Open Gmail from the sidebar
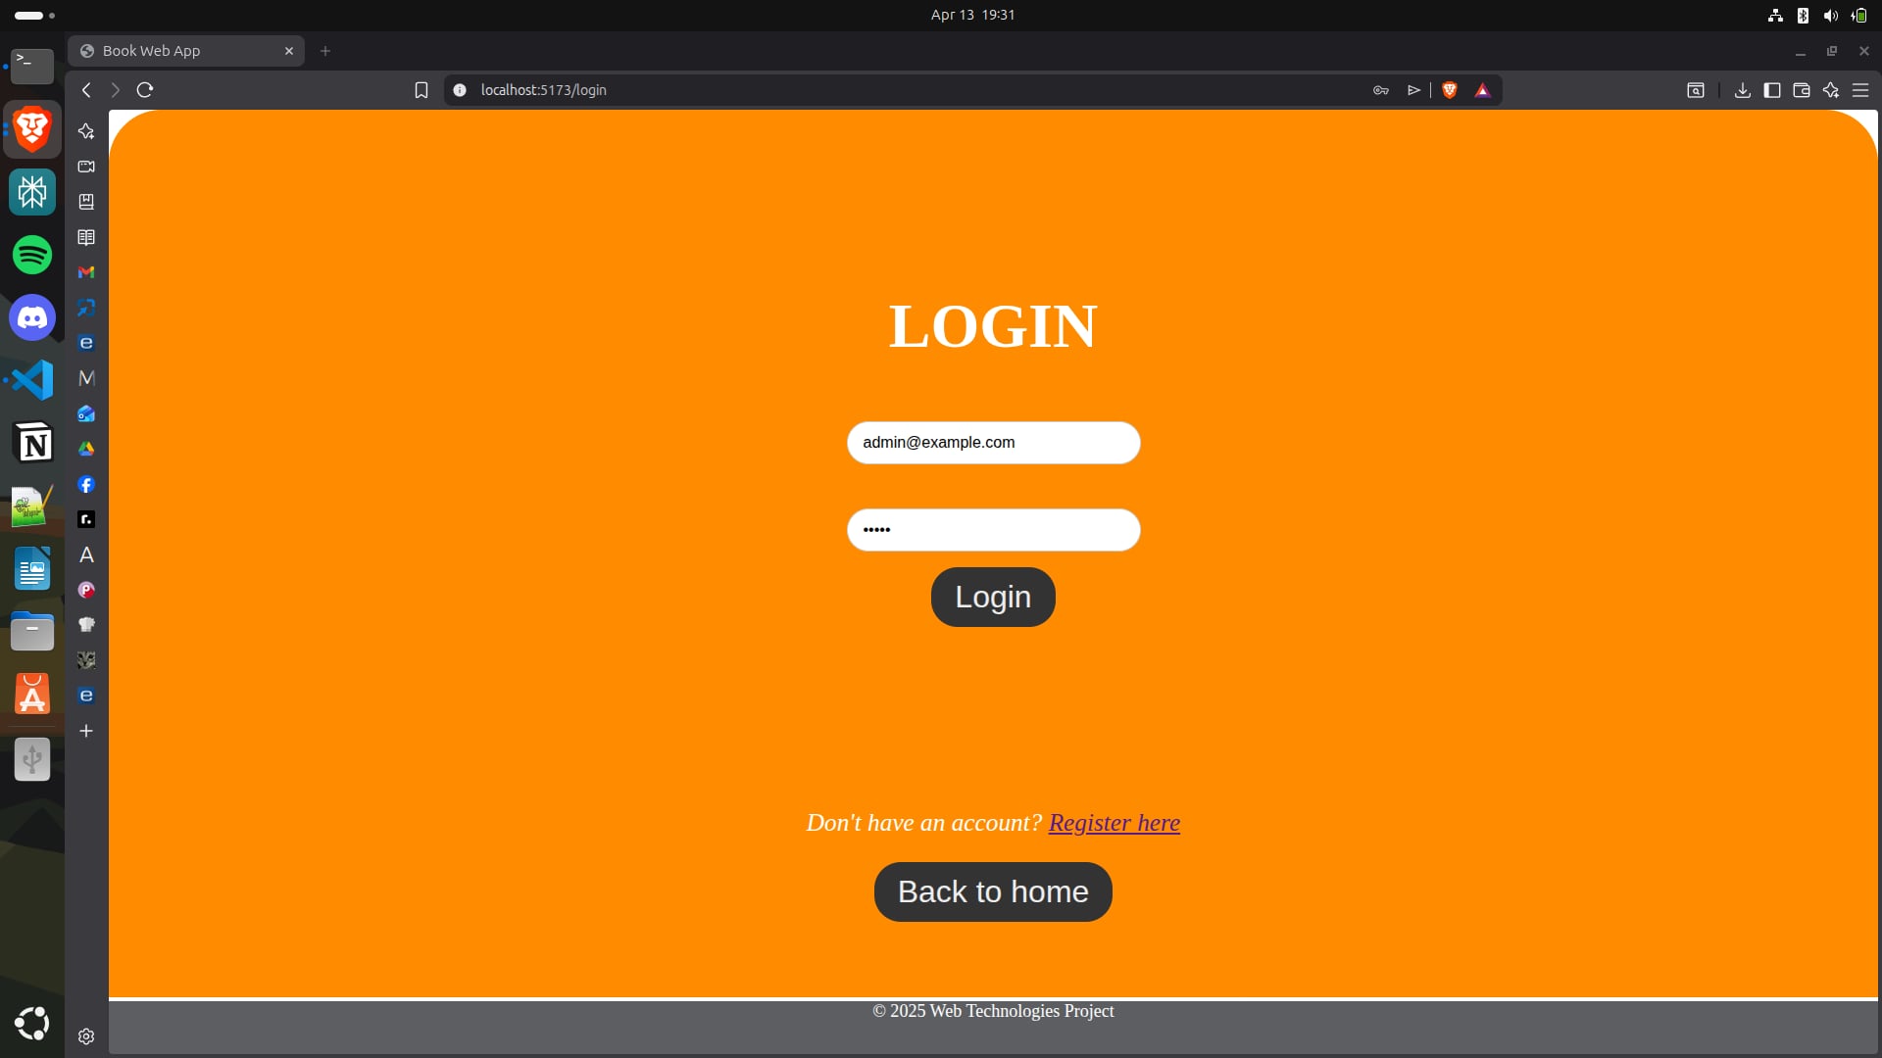 pyautogui.click(x=86, y=272)
